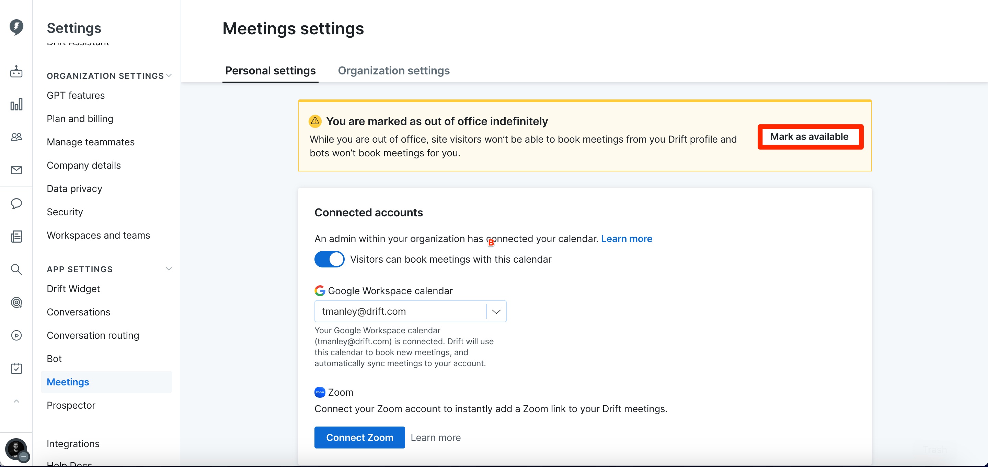
Task: Open Workspaces and teams settings
Action: tap(98, 235)
